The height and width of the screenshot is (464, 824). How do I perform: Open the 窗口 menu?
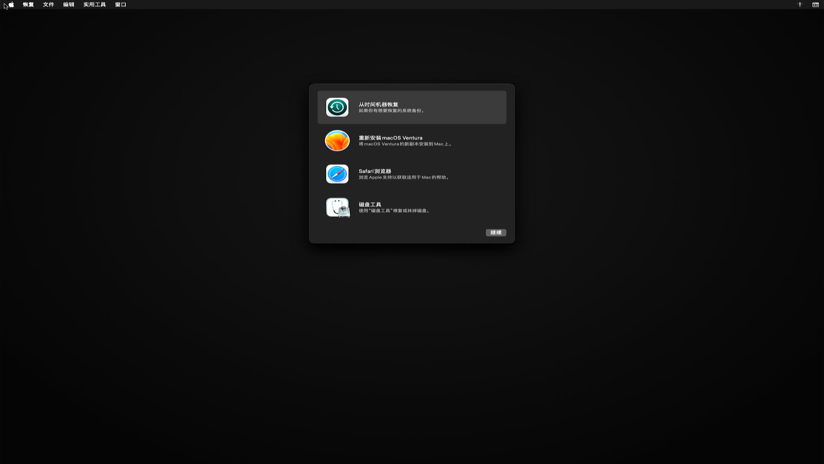click(x=121, y=5)
